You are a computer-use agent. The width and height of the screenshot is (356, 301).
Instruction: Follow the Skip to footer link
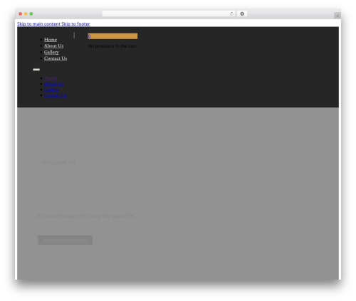coord(75,24)
